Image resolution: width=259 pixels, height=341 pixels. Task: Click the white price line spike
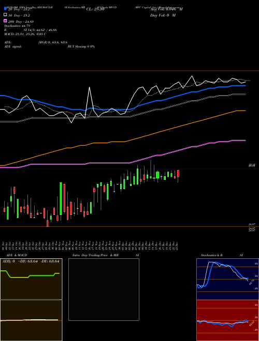pos(90,88)
